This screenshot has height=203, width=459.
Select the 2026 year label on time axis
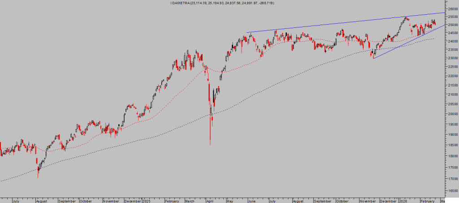tap(403, 201)
